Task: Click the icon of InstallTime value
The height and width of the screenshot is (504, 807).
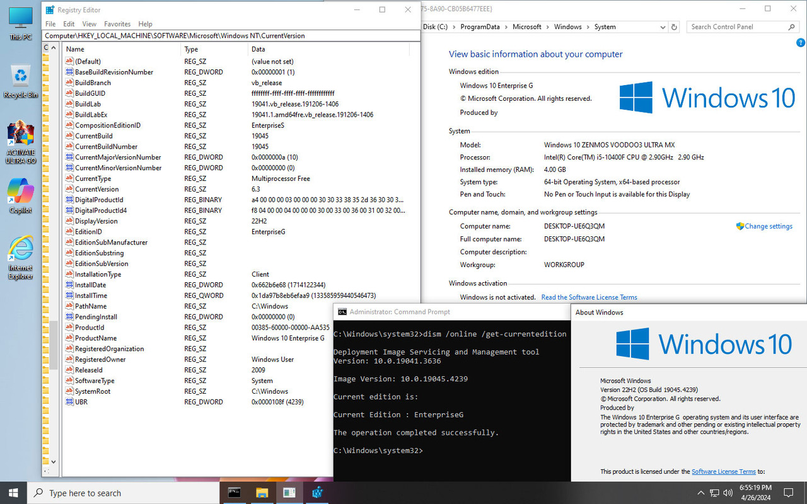Action: (69, 295)
